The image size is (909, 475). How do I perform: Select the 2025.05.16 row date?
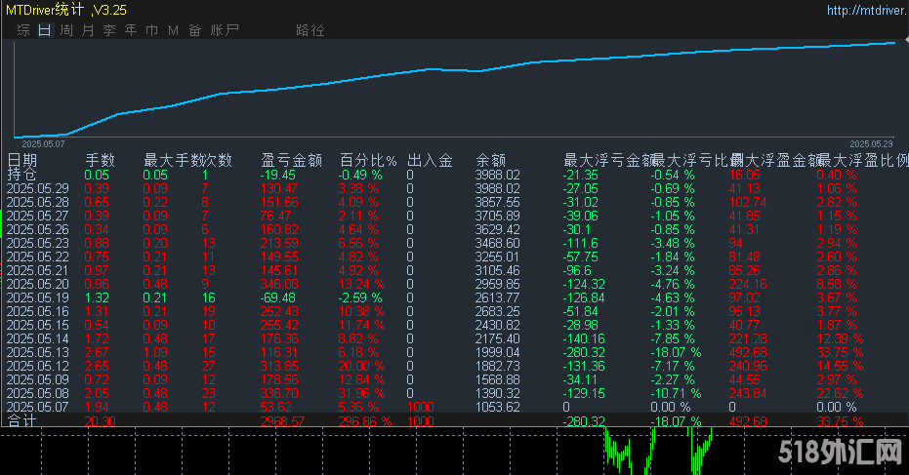click(x=38, y=311)
